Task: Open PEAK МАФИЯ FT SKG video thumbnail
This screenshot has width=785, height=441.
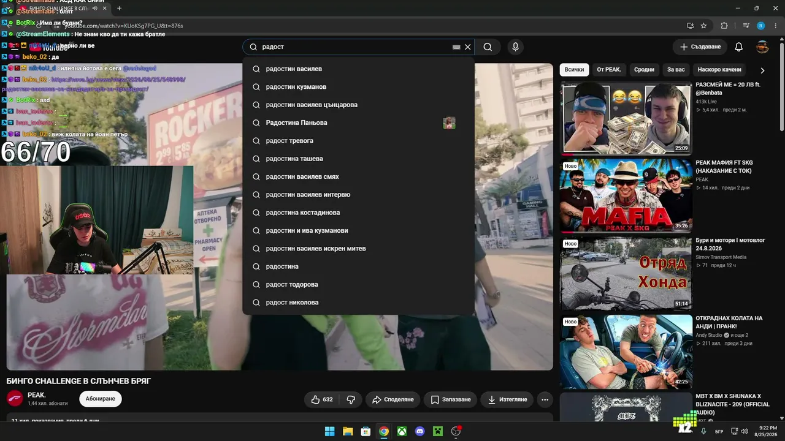Action: point(626,196)
